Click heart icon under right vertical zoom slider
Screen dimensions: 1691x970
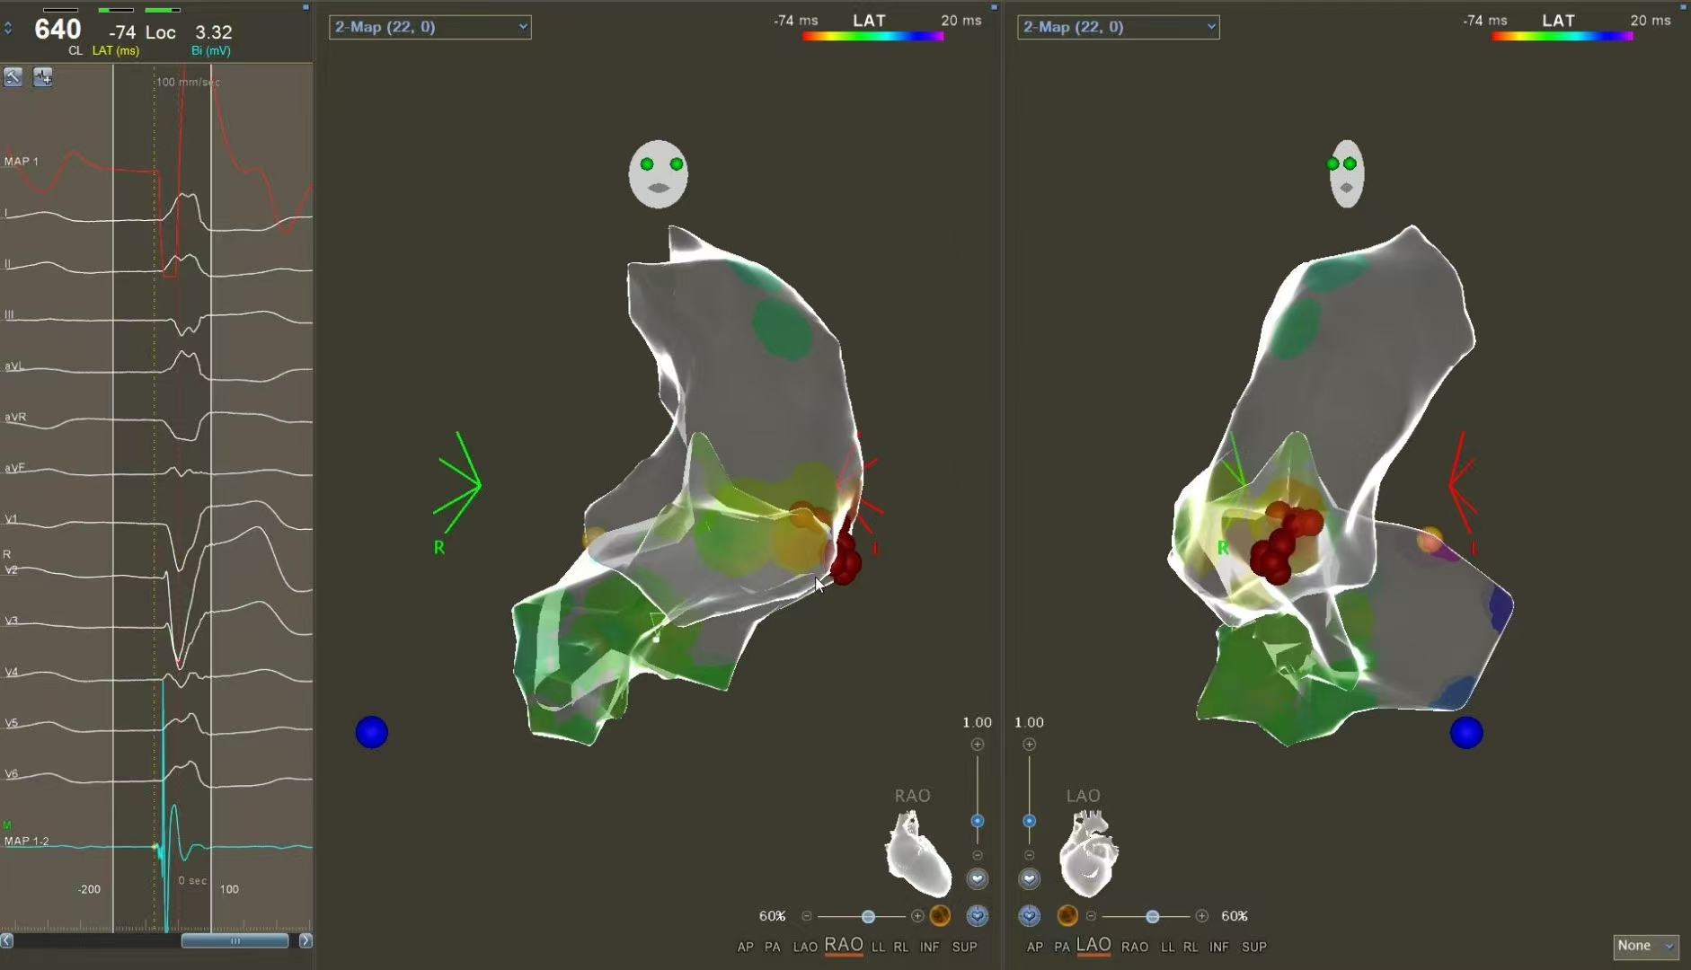pyautogui.click(x=1030, y=879)
